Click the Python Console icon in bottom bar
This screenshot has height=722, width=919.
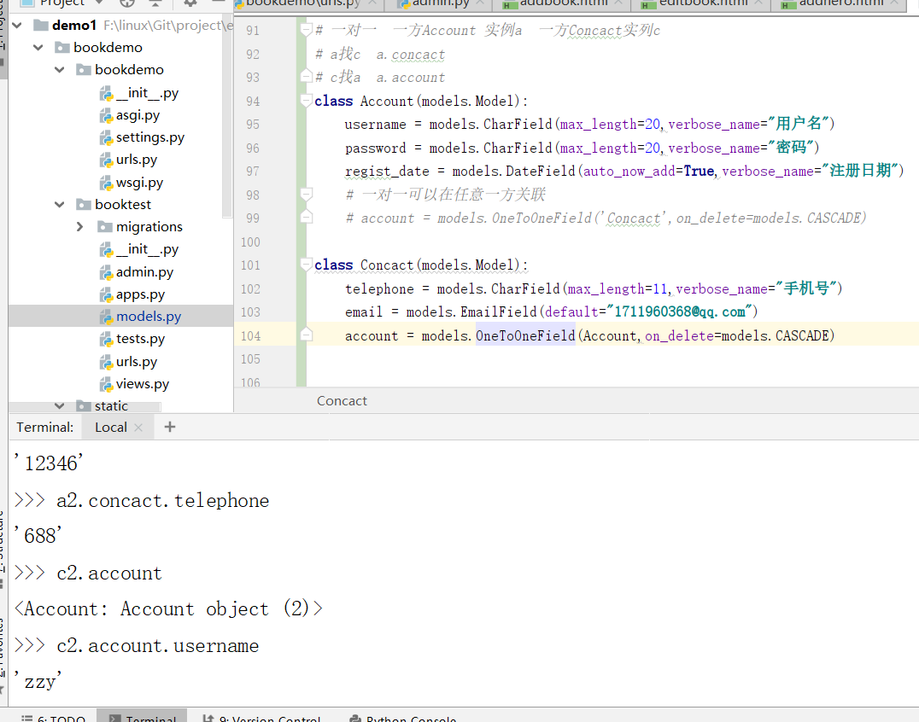(x=354, y=718)
